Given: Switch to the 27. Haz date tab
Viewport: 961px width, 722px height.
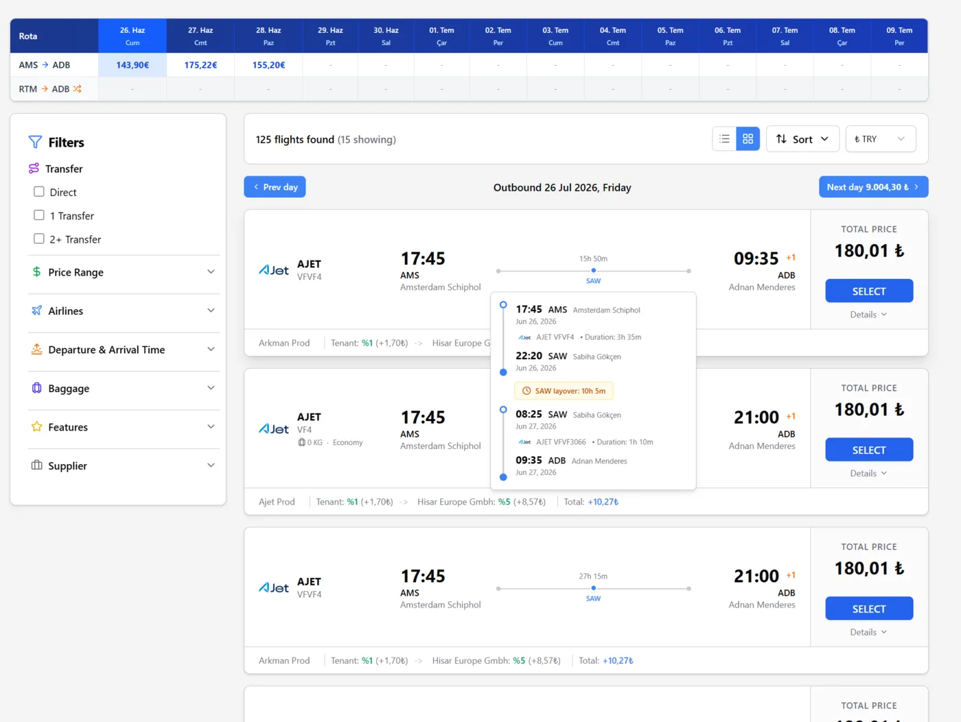Looking at the screenshot, I should [200, 35].
